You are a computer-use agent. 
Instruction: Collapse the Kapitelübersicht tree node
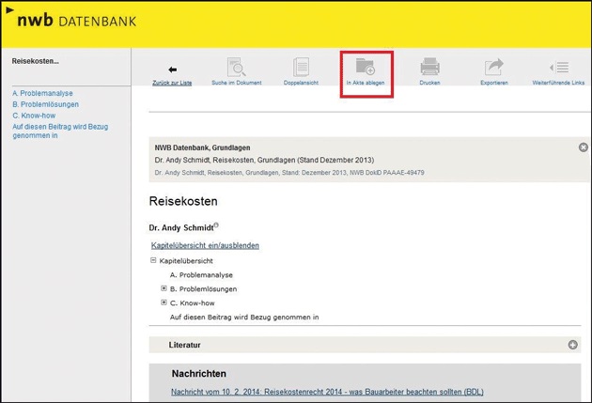[153, 259]
